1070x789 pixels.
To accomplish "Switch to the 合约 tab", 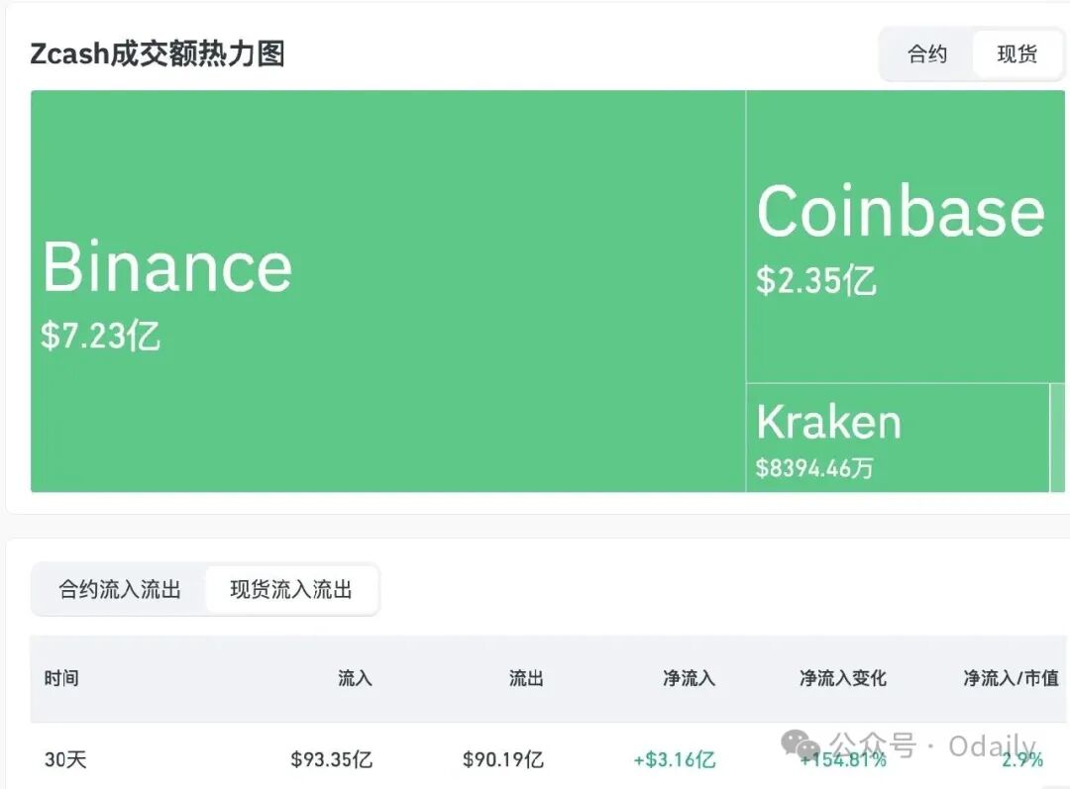I will pyautogui.click(x=926, y=54).
